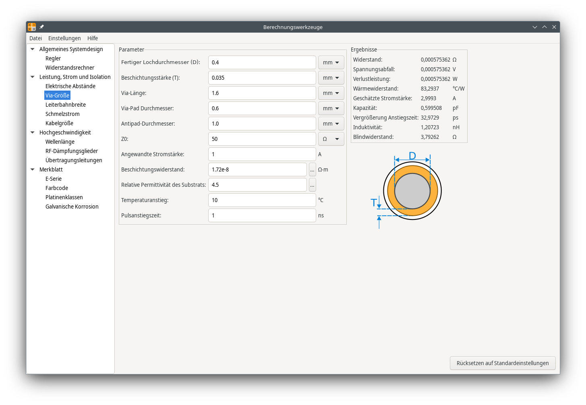Open unit dropdown for Via-Länge

(331, 93)
